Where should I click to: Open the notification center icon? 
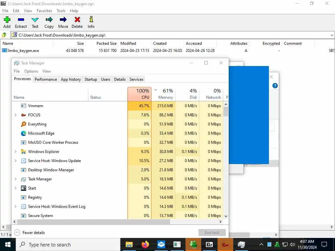324,244
